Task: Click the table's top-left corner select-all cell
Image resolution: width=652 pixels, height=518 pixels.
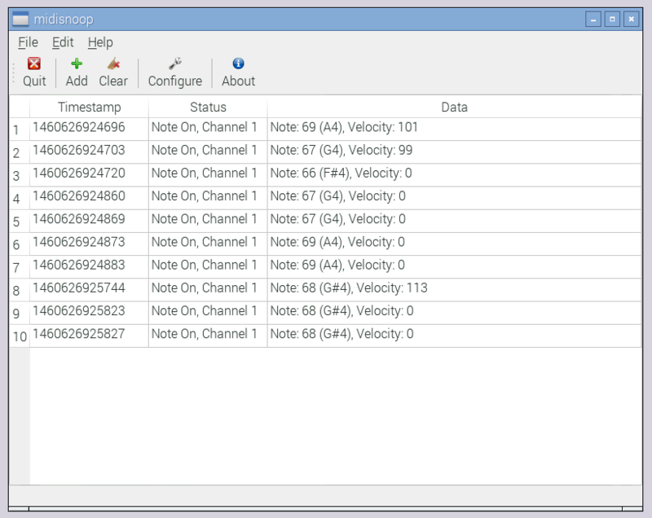Action: [20, 107]
